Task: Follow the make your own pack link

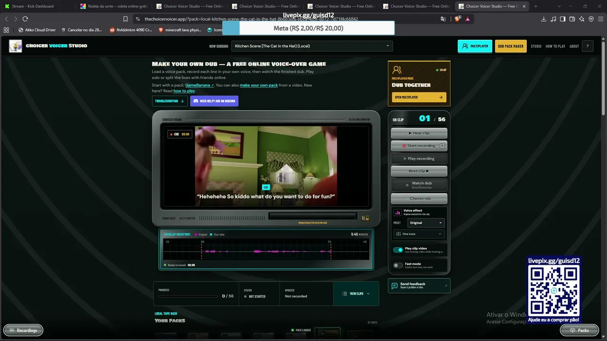Action: [259, 85]
